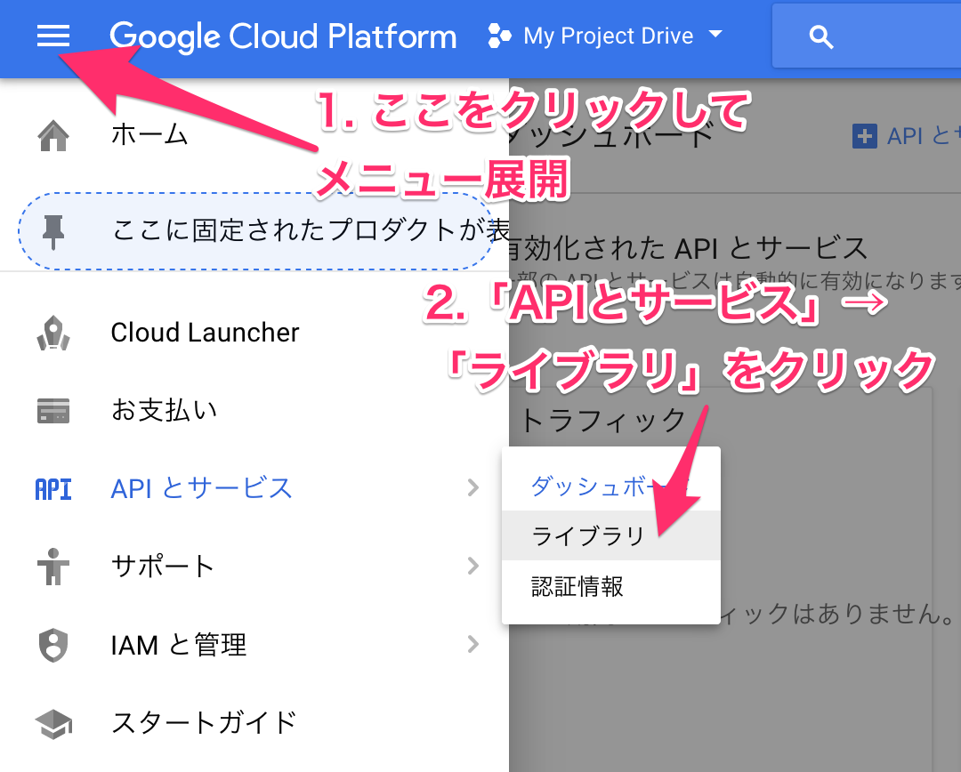
Task: Click the サポート support person icon
Action: 53,567
